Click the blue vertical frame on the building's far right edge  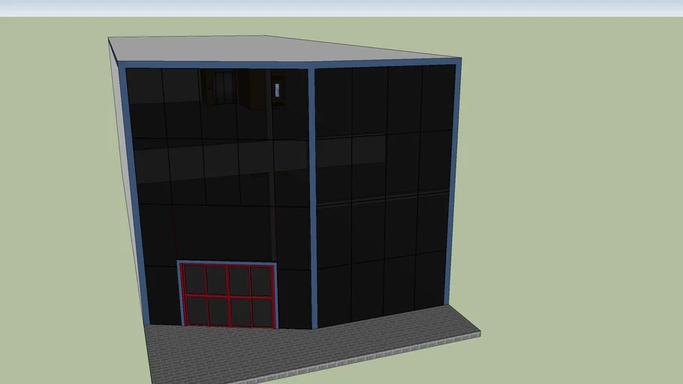(x=453, y=180)
